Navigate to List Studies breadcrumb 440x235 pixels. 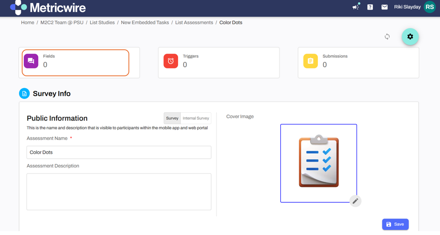(x=102, y=23)
